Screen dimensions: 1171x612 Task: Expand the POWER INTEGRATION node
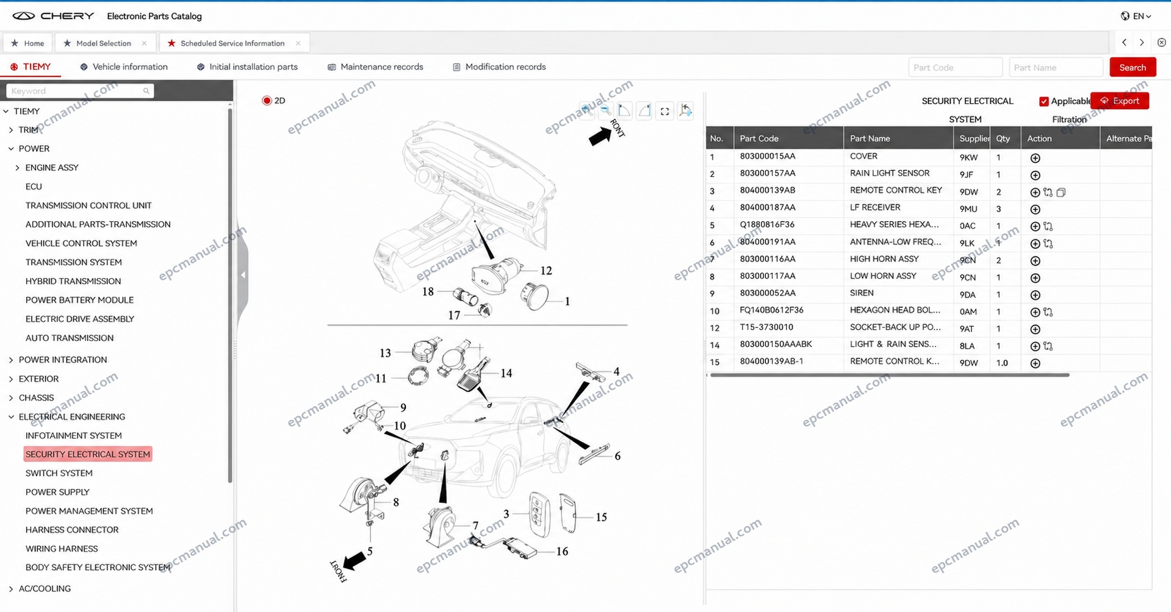[x=11, y=360]
